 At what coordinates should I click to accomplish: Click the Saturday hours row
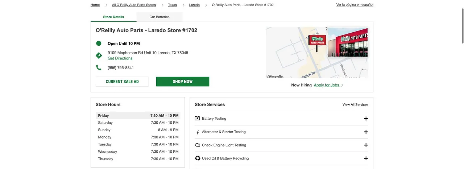click(x=138, y=123)
